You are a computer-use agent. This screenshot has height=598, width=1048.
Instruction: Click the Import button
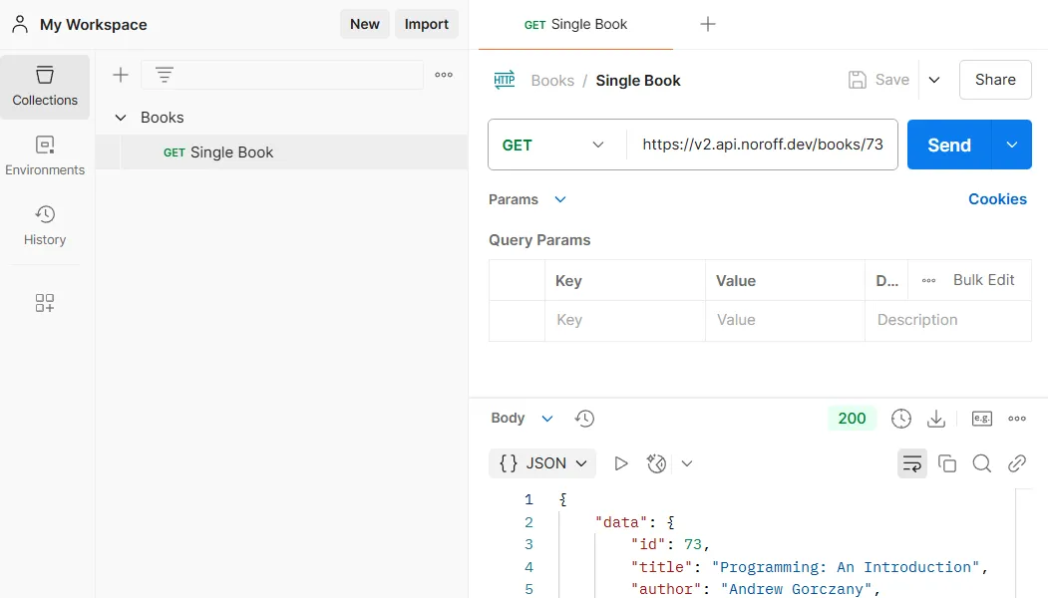click(427, 24)
